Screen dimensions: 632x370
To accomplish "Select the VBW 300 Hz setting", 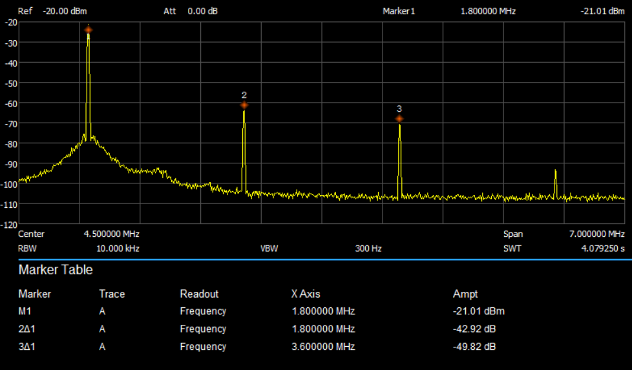I will 368,248.
